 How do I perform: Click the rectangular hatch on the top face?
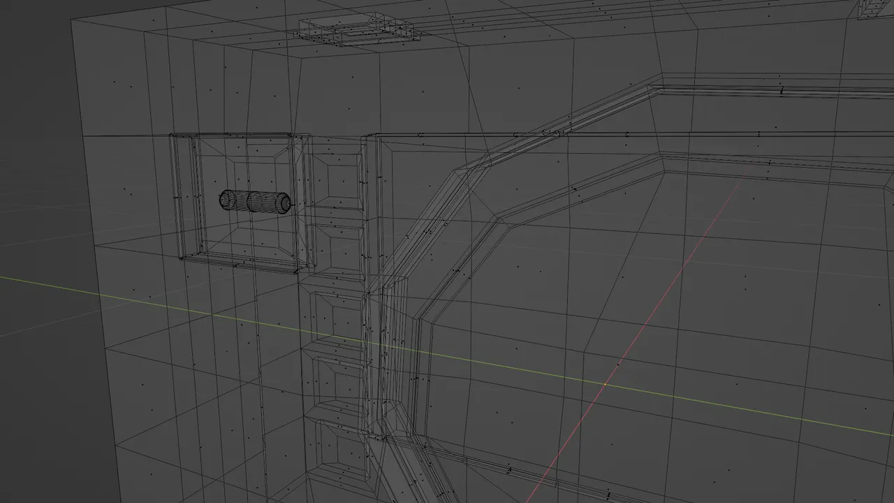click(356, 31)
